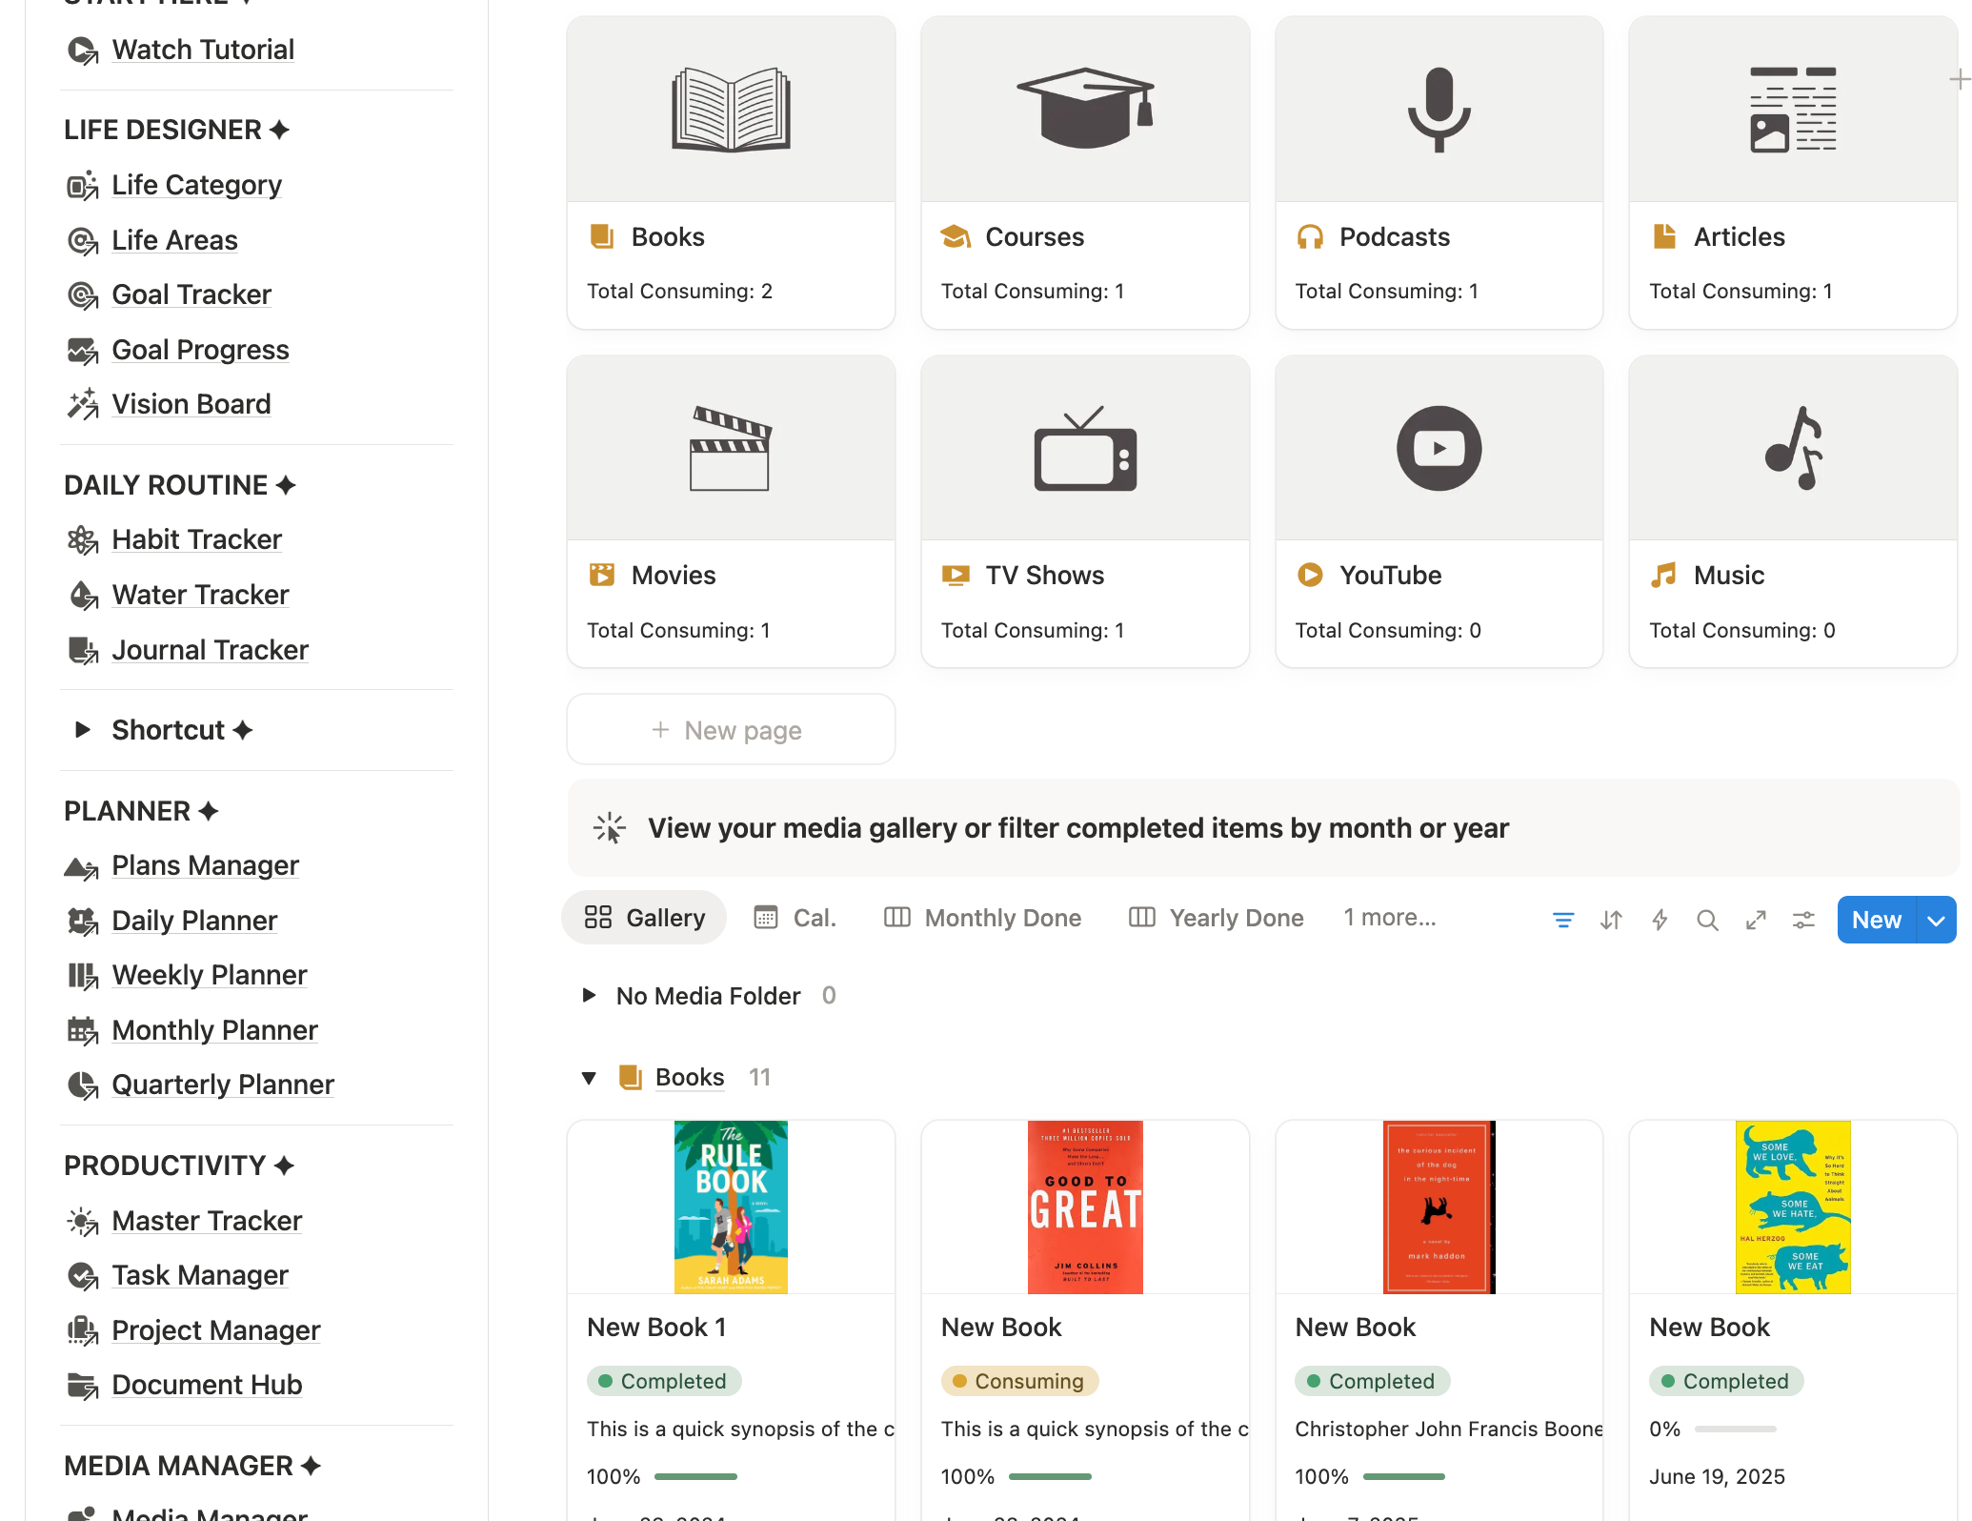
Task: Collapse the Books group triangle
Action: pos(589,1078)
